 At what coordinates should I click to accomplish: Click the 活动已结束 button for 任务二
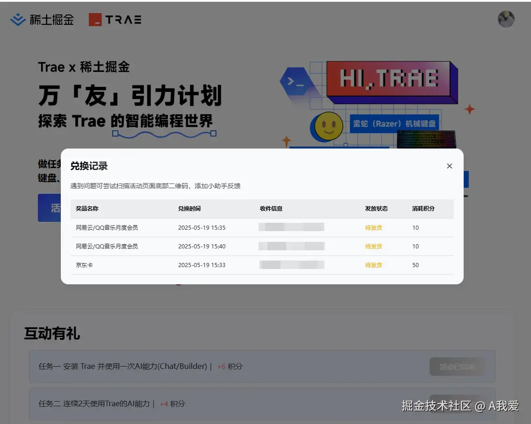click(x=457, y=404)
